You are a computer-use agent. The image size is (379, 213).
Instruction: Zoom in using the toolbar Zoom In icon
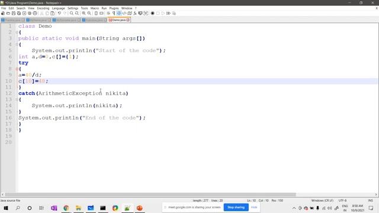click(83, 13)
